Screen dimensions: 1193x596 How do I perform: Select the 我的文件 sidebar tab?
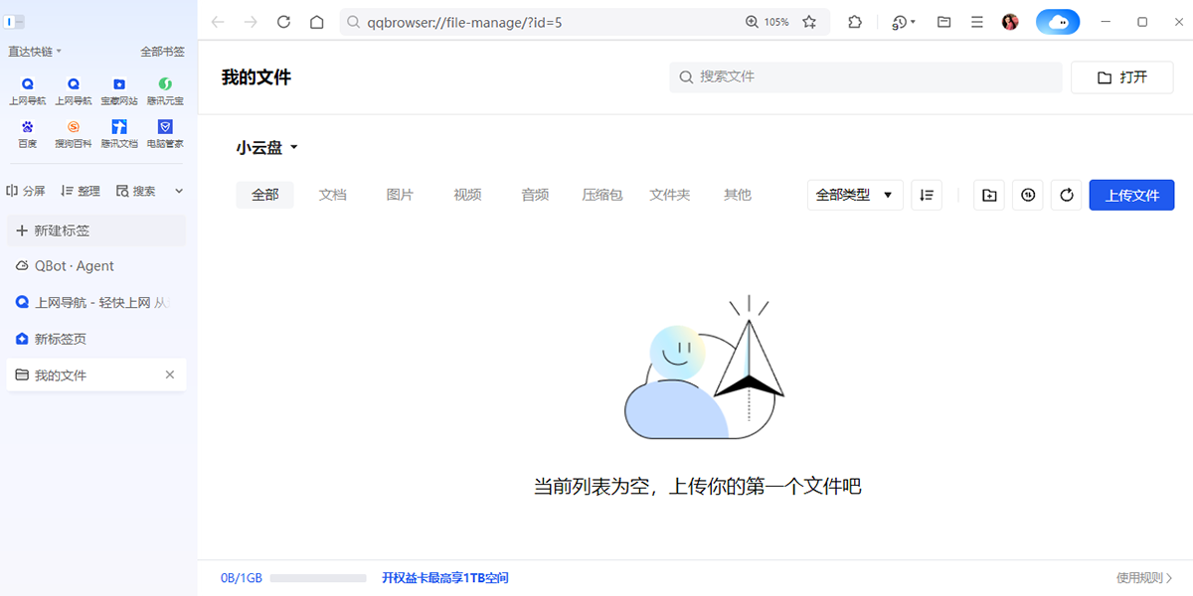95,374
